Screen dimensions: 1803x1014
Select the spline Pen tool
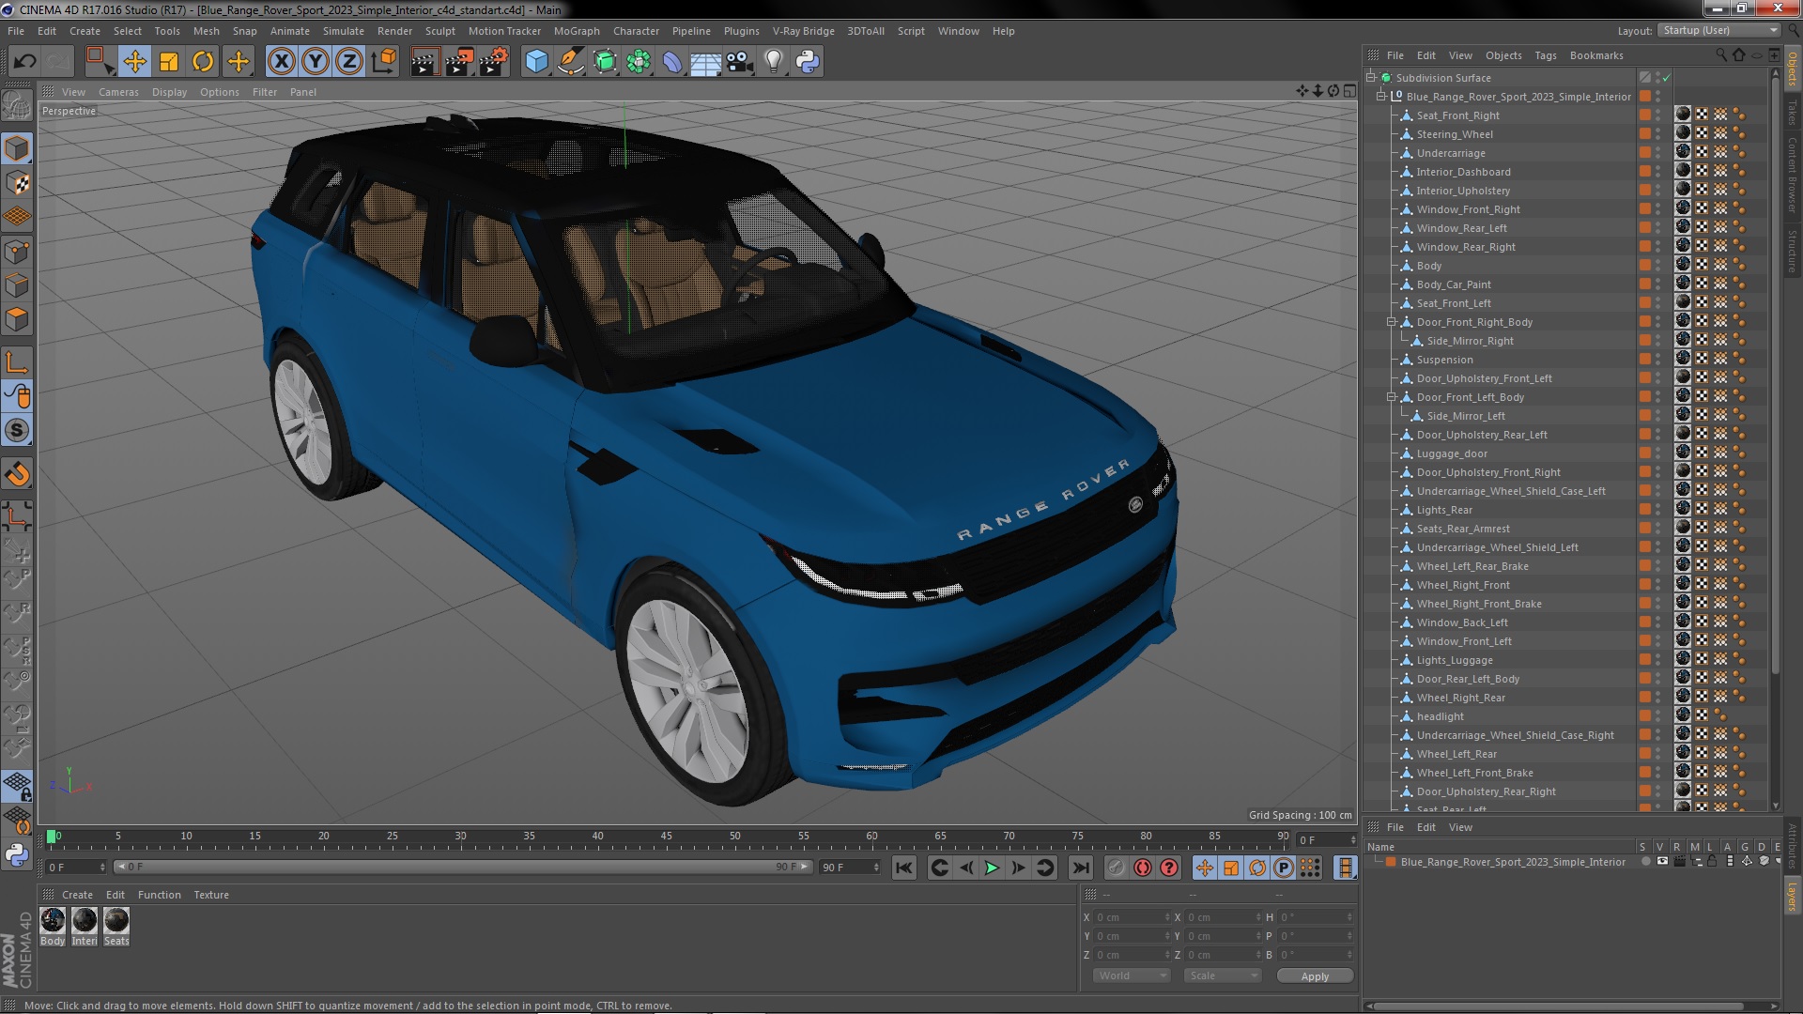point(570,62)
